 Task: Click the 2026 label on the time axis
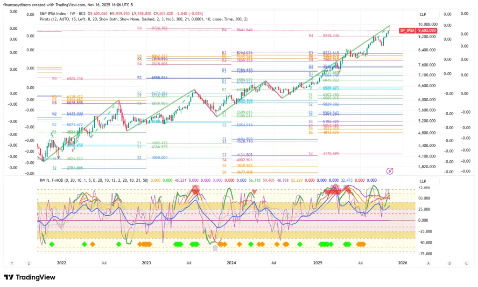pyautogui.click(x=402, y=263)
